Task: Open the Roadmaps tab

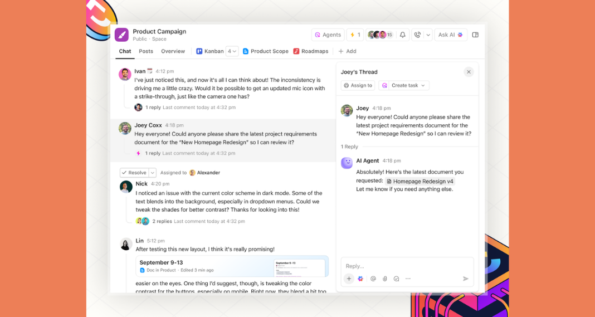Action: click(x=311, y=51)
